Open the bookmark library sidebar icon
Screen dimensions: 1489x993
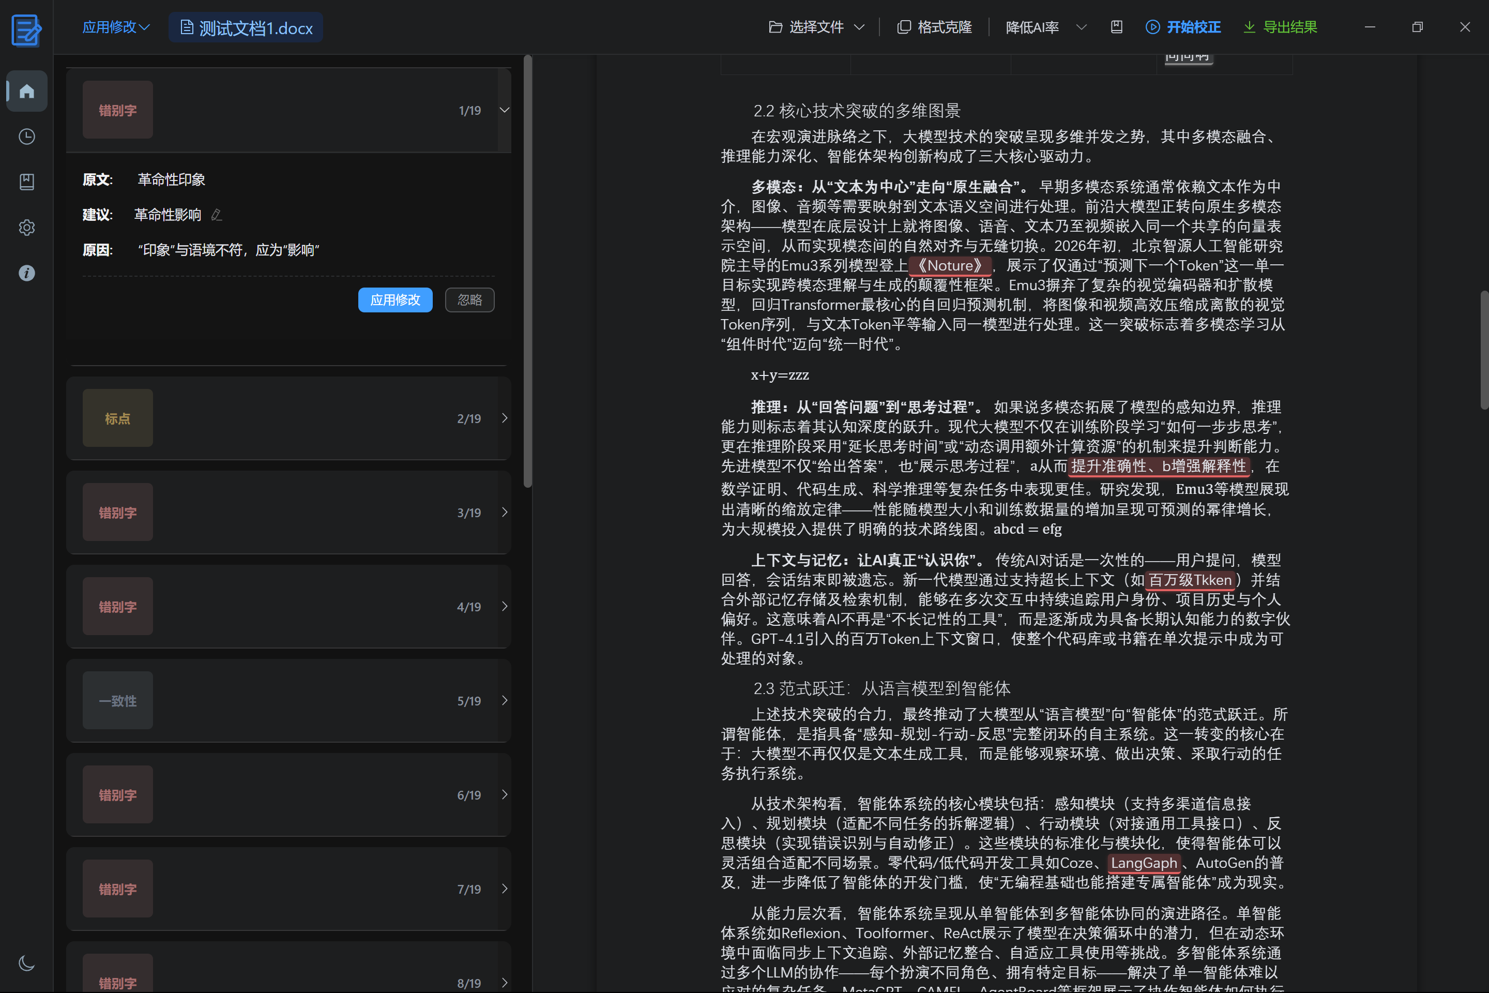[26, 183]
